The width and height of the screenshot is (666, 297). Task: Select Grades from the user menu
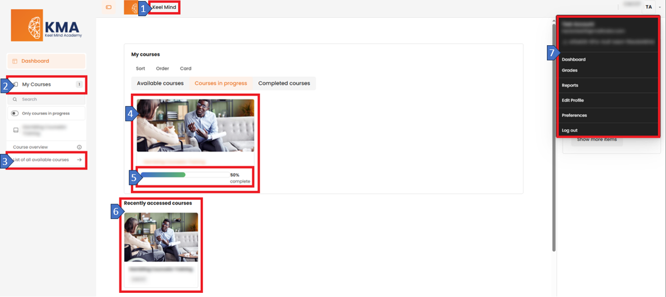click(x=570, y=70)
